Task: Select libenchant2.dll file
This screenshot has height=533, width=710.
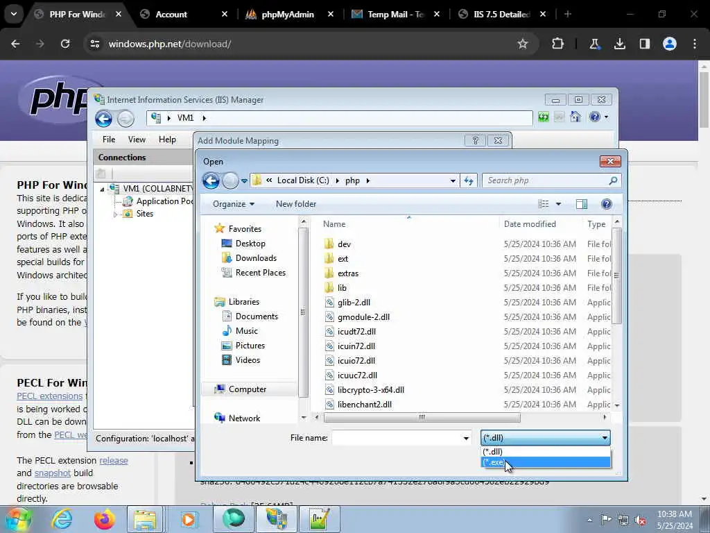Action: (x=365, y=405)
